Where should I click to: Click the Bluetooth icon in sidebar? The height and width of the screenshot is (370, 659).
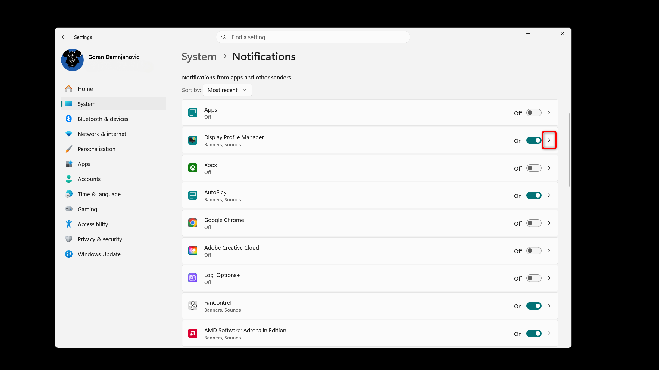[x=69, y=119]
